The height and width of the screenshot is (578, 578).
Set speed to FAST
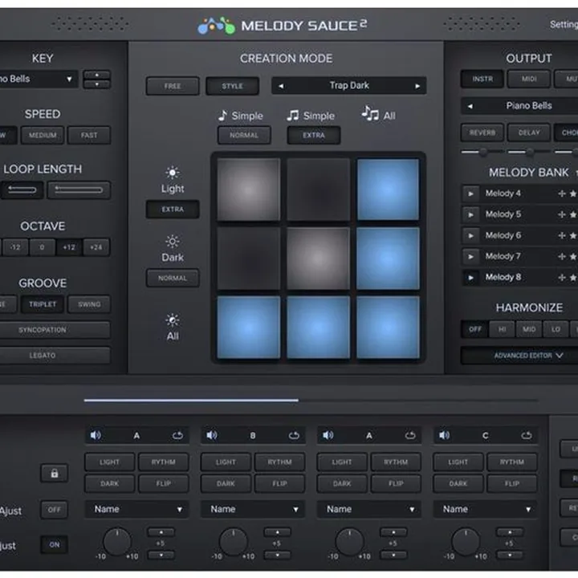[x=89, y=136]
